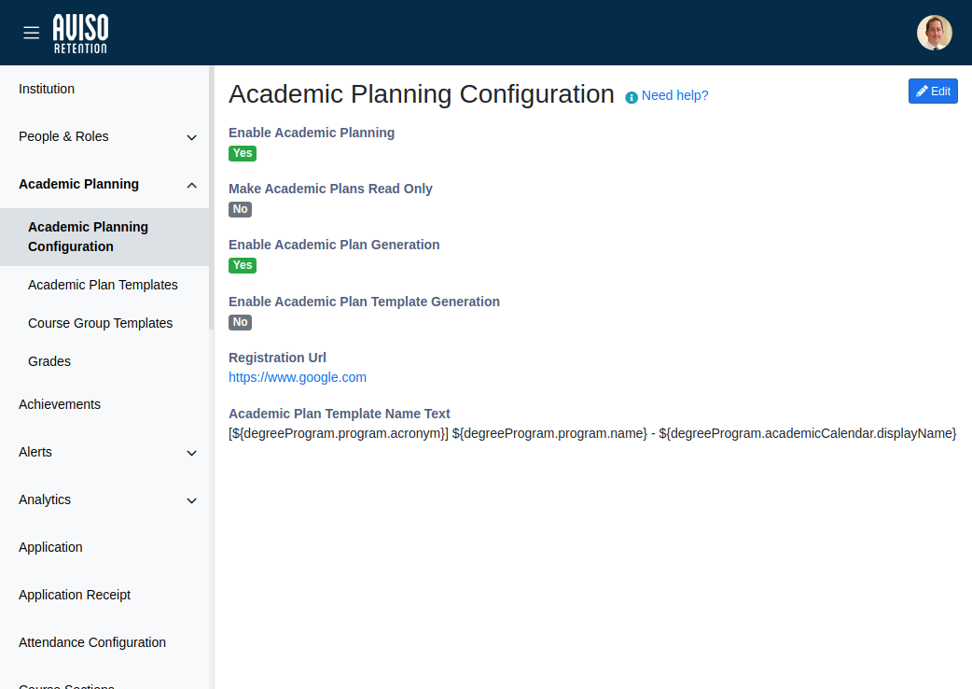Open the hamburger navigation menu

pos(31,32)
